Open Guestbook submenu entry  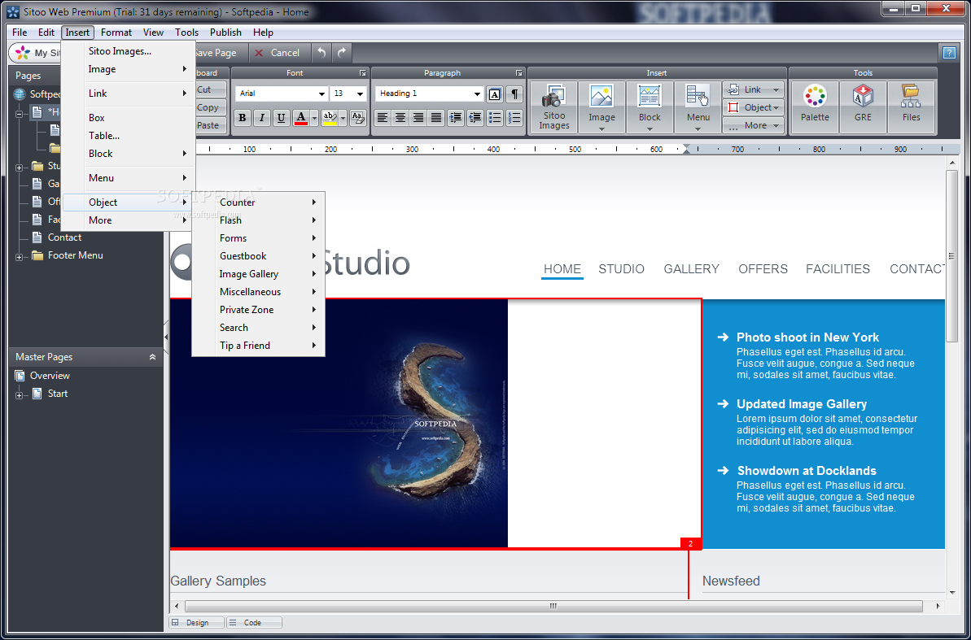coord(258,255)
